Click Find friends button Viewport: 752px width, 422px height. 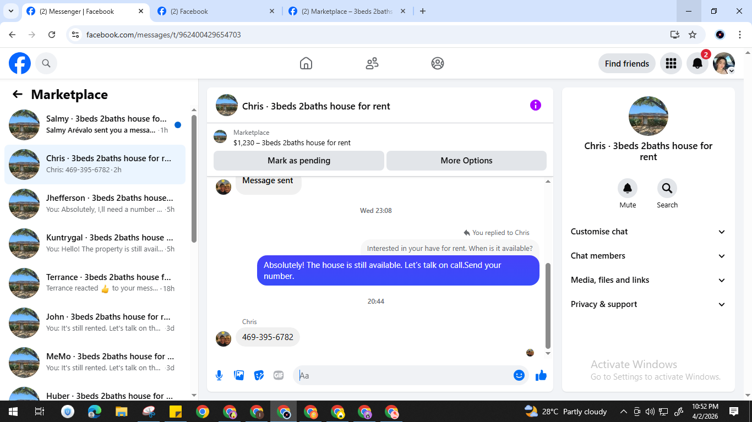tap(627, 63)
